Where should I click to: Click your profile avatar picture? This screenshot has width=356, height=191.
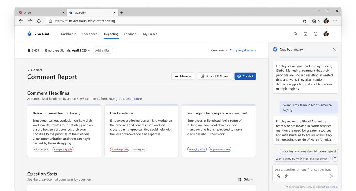(326, 34)
